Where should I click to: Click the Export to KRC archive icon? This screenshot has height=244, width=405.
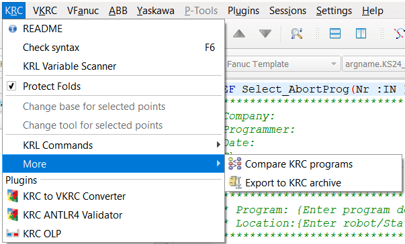coord(235,182)
